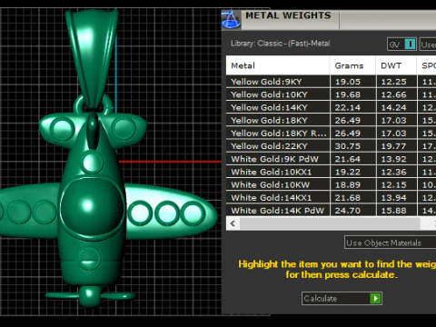The image size is (436, 327).
Task: Select White Gold:14K PdW row
Action: (331, 210)
